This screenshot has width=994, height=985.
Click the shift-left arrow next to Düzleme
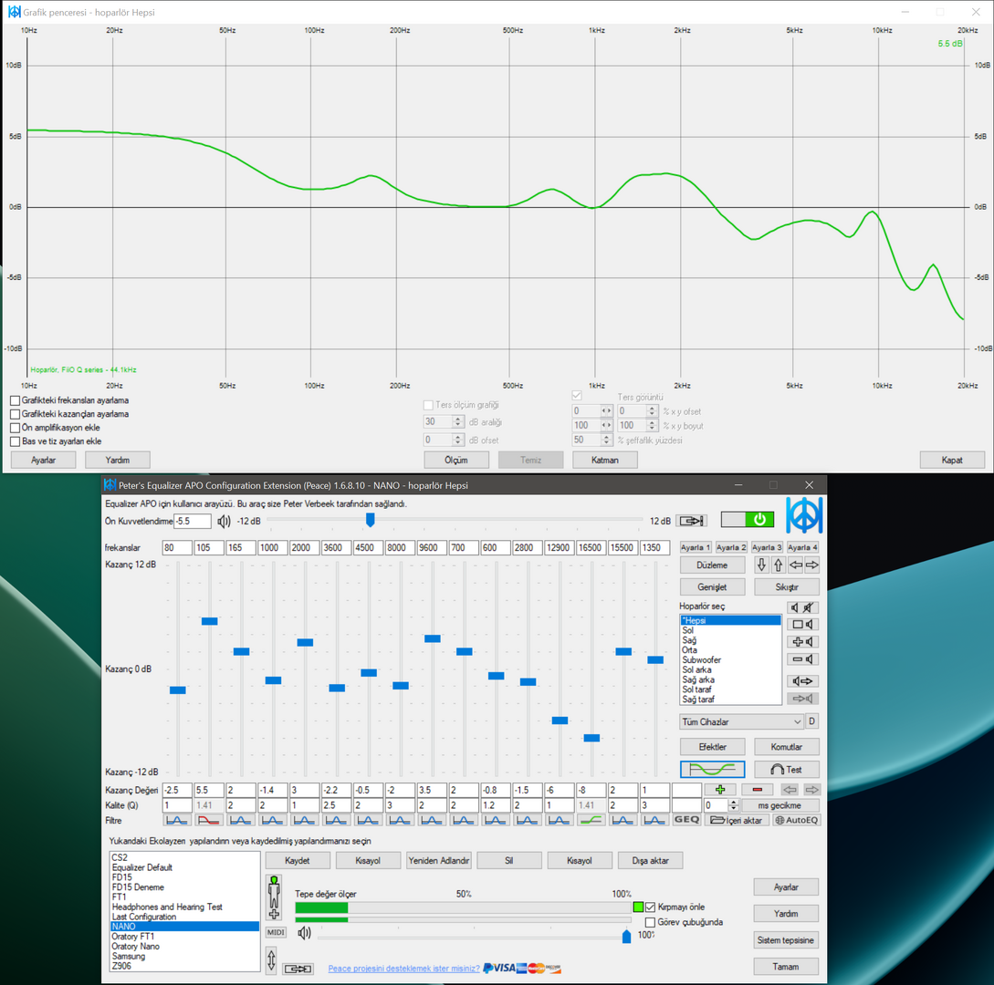(795, 565)
